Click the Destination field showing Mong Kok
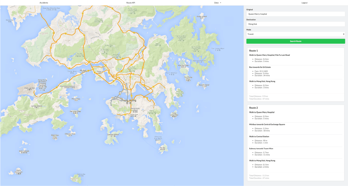This screenshot has width=348, height=186. click(x=296, y=24)
